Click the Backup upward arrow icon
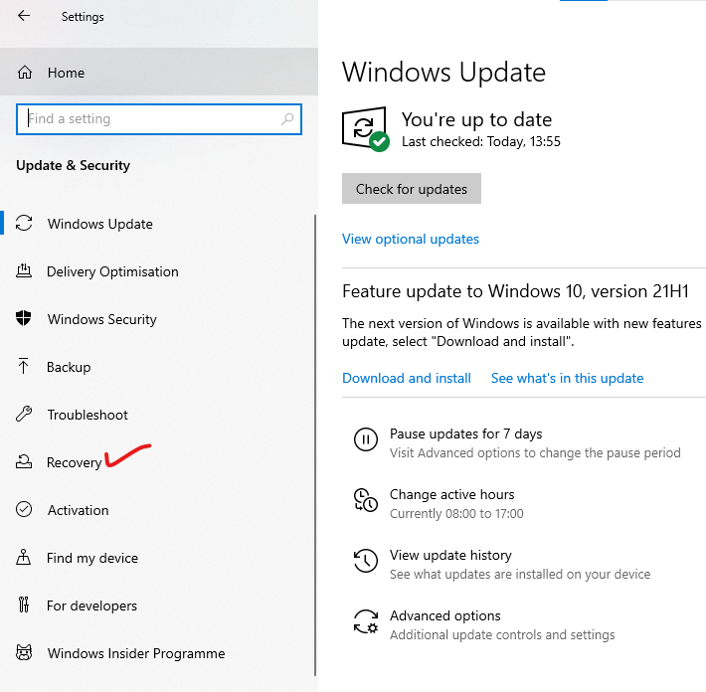 pos(24,366)
